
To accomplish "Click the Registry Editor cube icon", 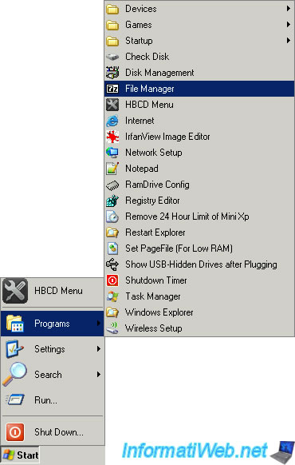I will tap(112, 201).
